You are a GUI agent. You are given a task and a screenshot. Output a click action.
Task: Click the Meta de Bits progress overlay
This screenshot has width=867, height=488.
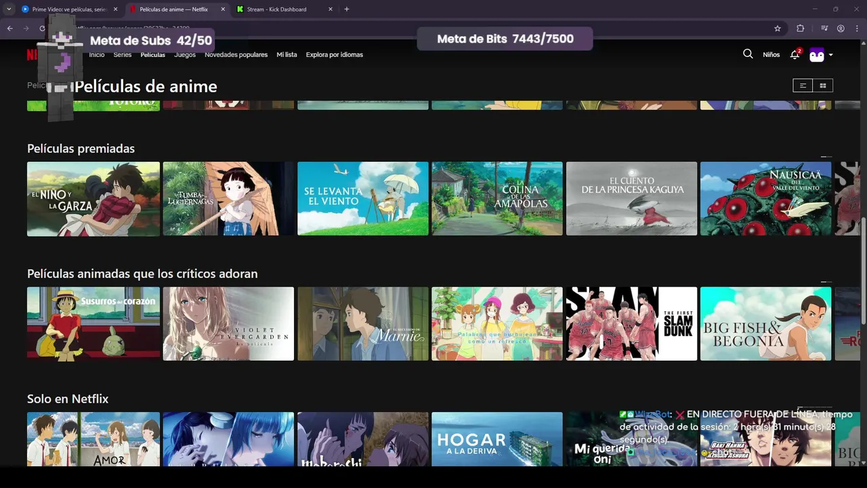click(x=505, y=39)
